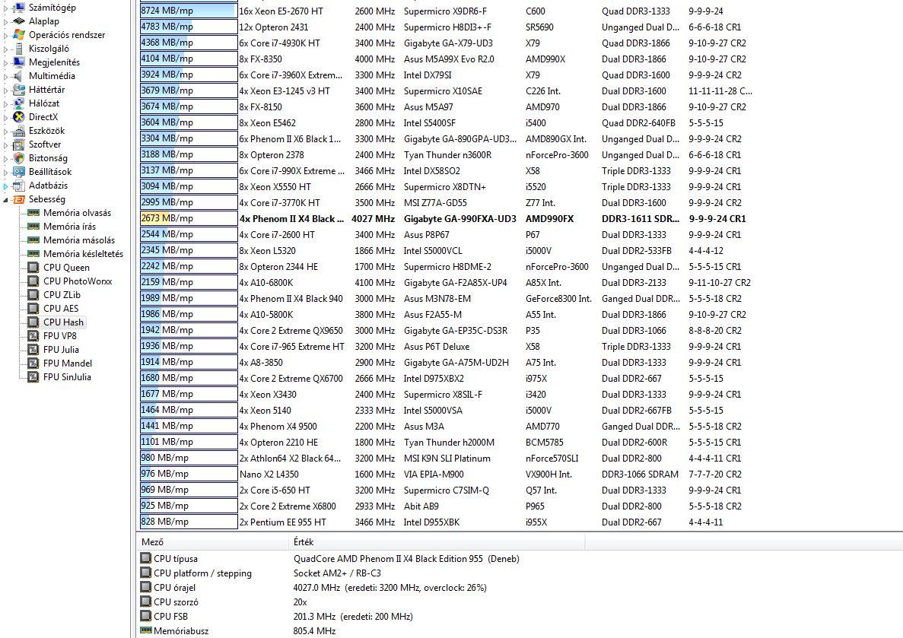
Task: Select the 4x A10-6800K row
Action: [x=447, y=283]
